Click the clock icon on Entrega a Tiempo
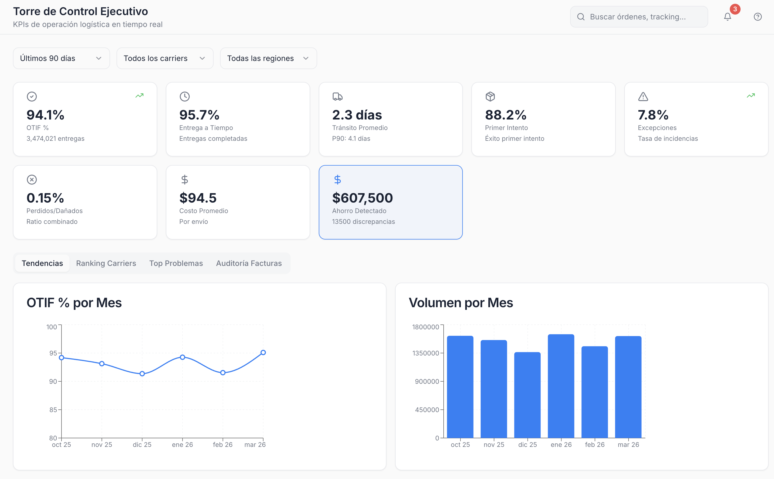This screenshot has width=774, height=479. click(185, 97)
